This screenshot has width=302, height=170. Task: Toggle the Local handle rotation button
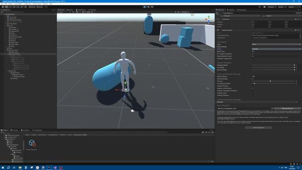[x=40, y=7]
